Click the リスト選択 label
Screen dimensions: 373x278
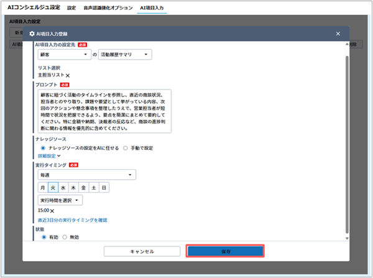tap(49, 68)
